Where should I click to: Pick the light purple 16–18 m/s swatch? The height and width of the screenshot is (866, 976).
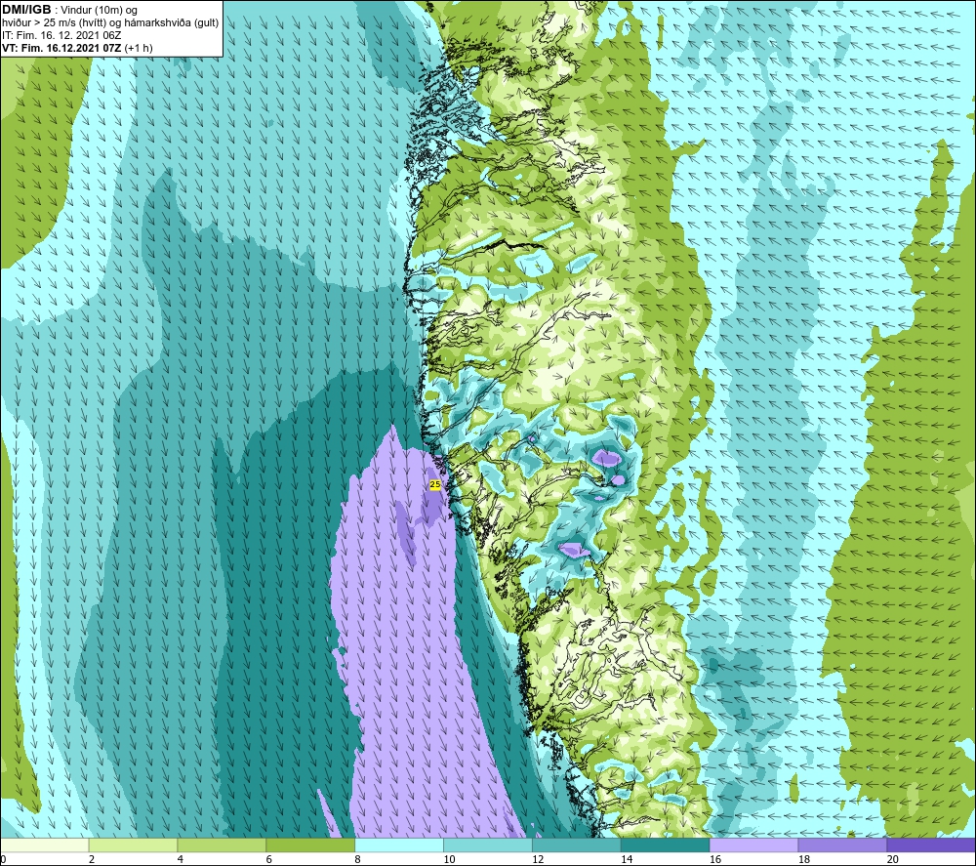(753, 845)
